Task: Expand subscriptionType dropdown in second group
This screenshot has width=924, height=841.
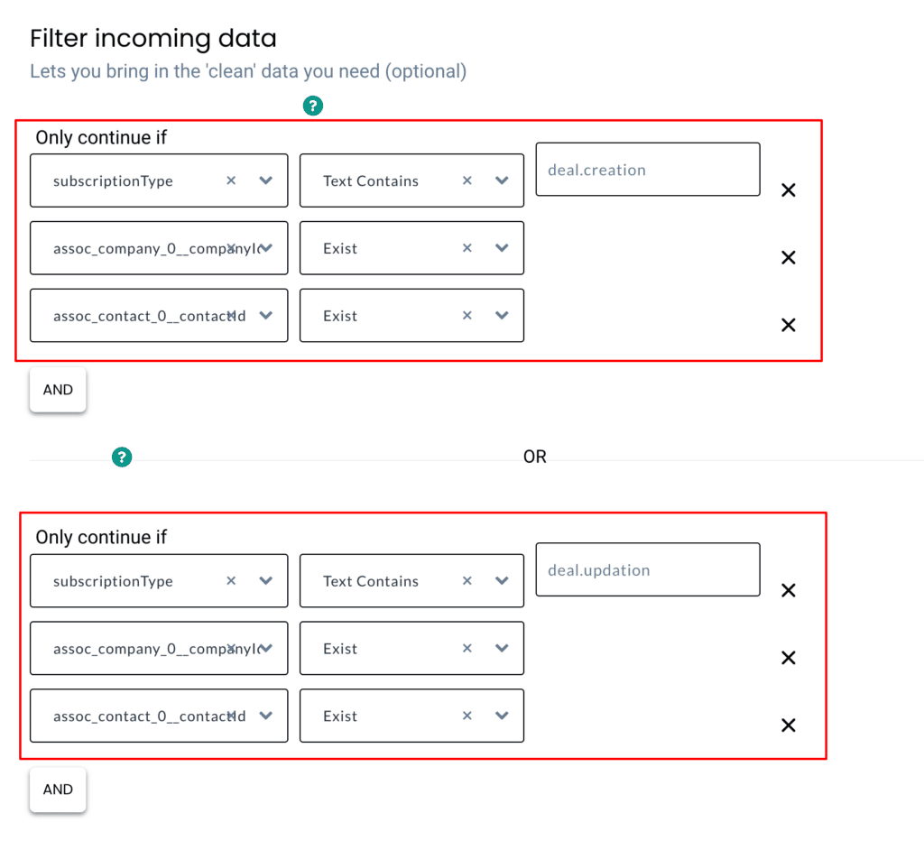Action: click(x=266, y=580)
